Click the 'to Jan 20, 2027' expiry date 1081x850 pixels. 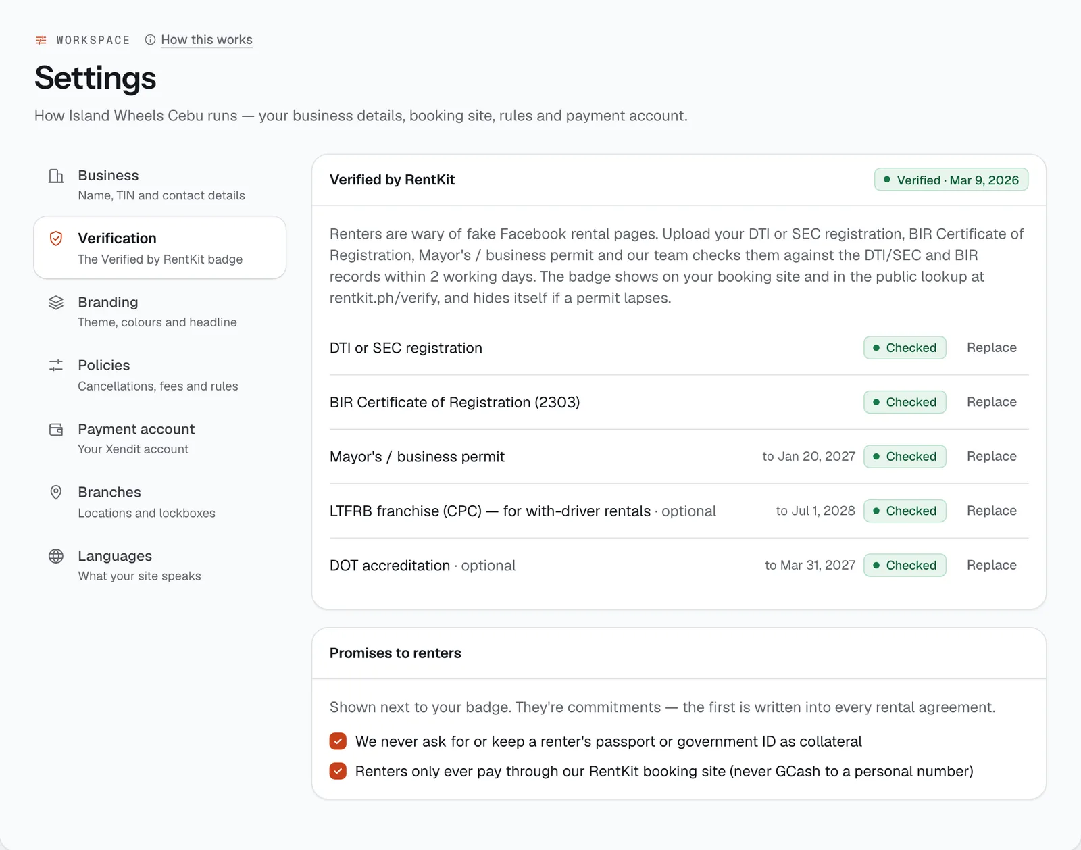point(809,456)
